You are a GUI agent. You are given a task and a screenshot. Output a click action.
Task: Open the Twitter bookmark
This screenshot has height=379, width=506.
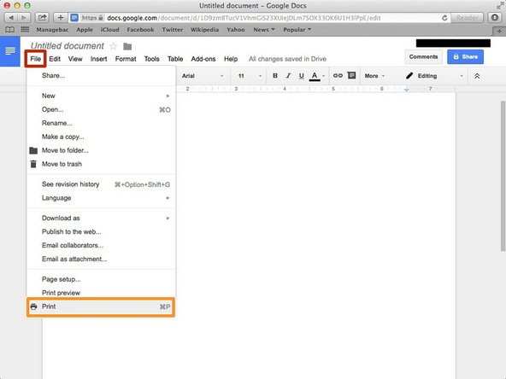pyautogui.click(x=173, y=30)
